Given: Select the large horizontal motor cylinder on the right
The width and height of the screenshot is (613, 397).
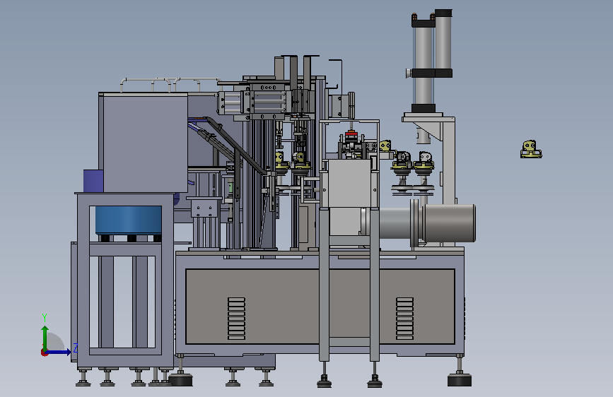Looking at the screenshot, I should coord(448,223).
